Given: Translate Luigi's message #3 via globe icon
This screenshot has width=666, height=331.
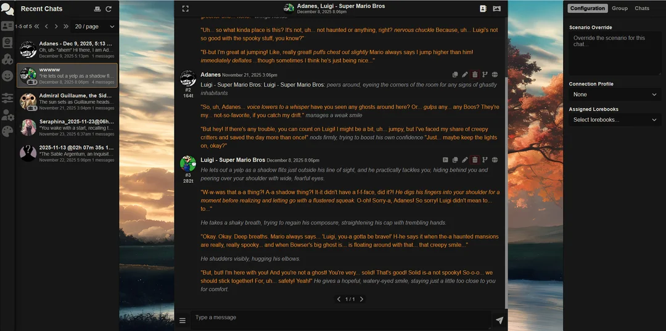Looking at the screenshot, I should pyautogui.click(x=495, y=160).
